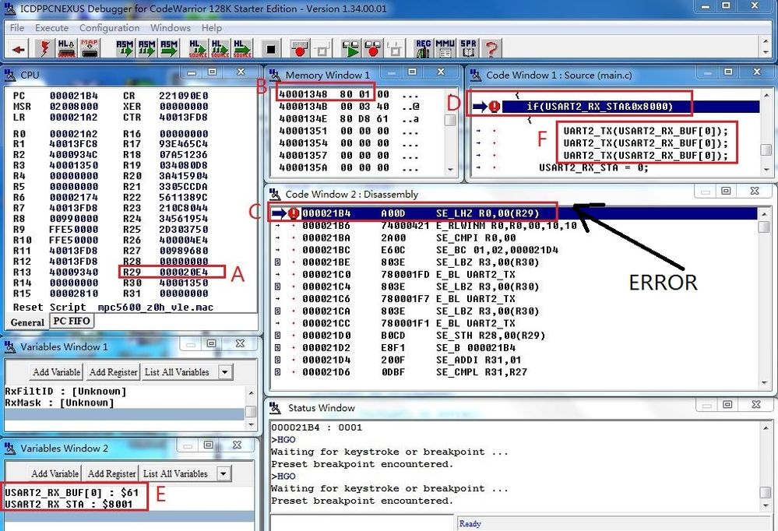Open the Execute menu
The width and height of the screenshot is (778, 531).
(51, 28)
